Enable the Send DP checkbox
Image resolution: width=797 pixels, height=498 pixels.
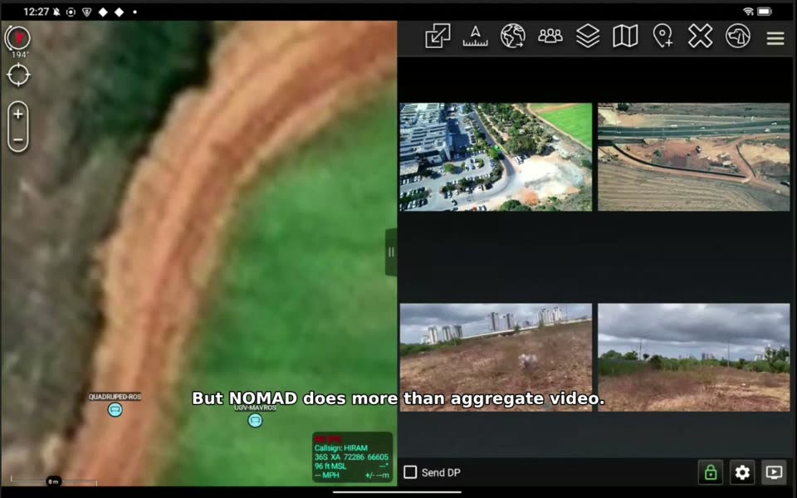click(410, 472)
